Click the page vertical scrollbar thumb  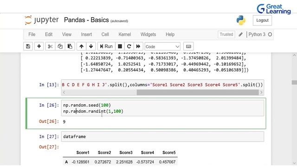pyautogui.click(x=294, y=83)
